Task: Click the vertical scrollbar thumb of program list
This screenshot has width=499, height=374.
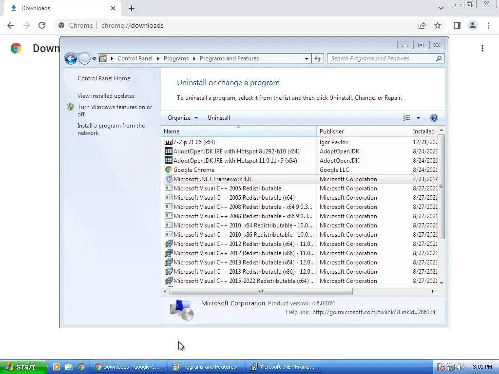Action: pyautogui.click(x=441, y=187)
